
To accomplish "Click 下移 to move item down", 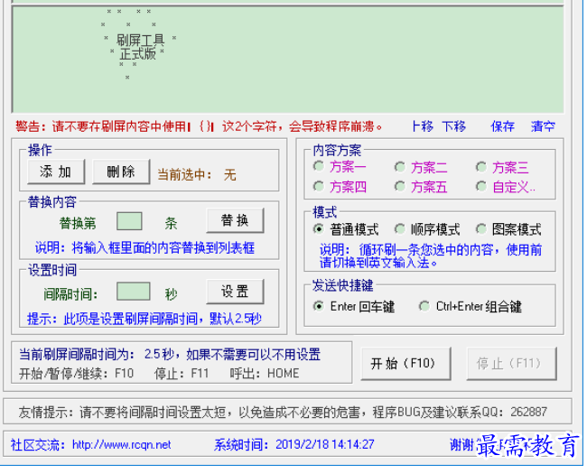I will (454, 126).
